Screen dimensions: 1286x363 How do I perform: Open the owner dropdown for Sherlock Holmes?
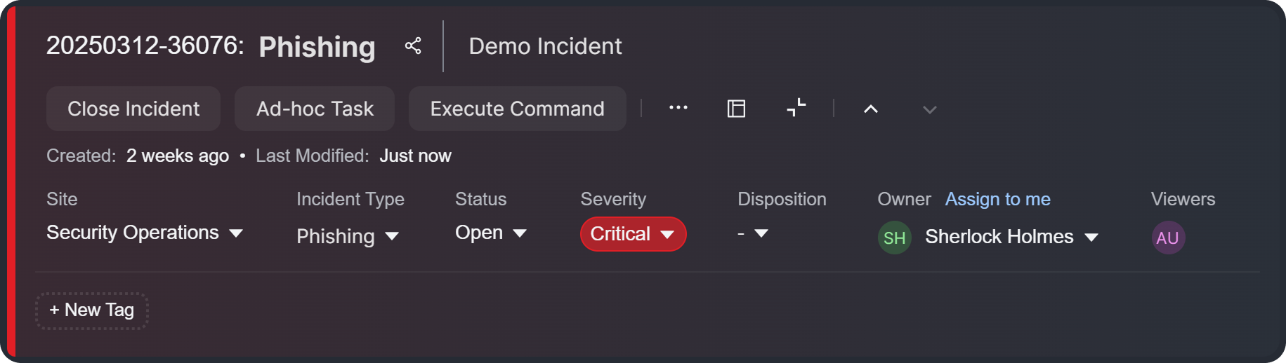click(x=1011, y=237)
